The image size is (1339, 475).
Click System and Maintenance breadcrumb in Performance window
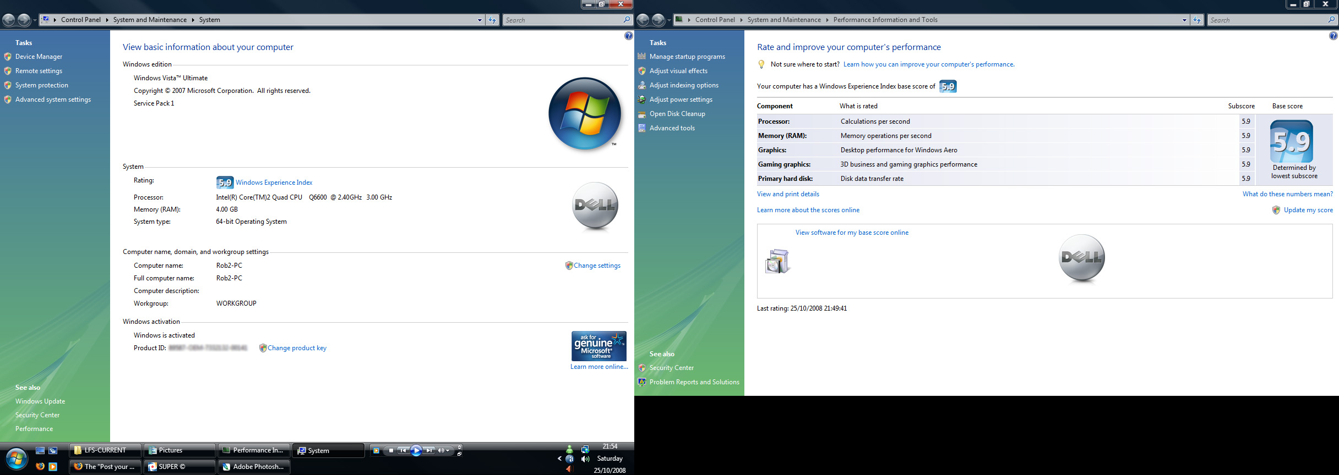click(x=784, y=20)
